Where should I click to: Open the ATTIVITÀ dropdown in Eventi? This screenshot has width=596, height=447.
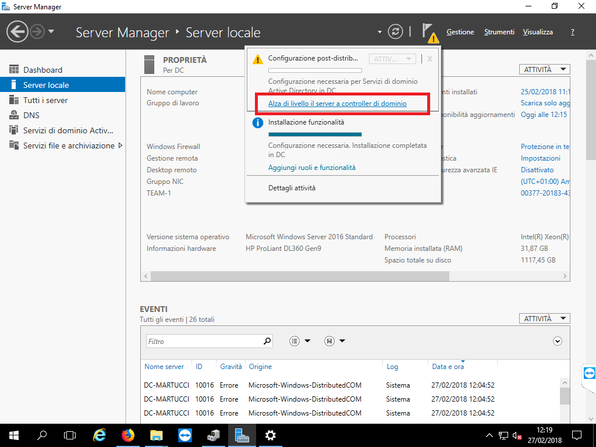(x=544, y=318)
